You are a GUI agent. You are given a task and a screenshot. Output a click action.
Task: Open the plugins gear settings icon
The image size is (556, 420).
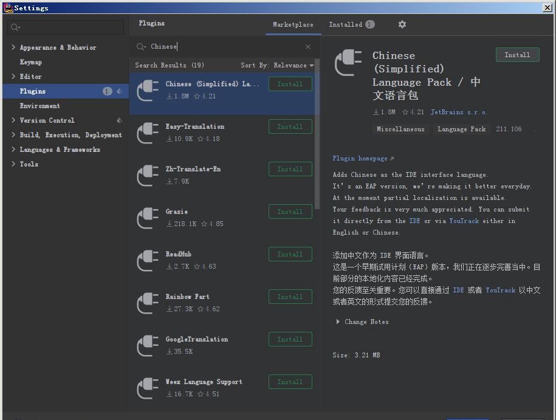[x=402, y=24]
